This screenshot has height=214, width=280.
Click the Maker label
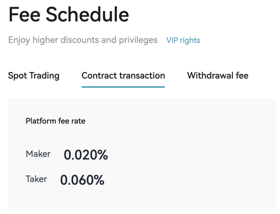(x=38, y=154)
